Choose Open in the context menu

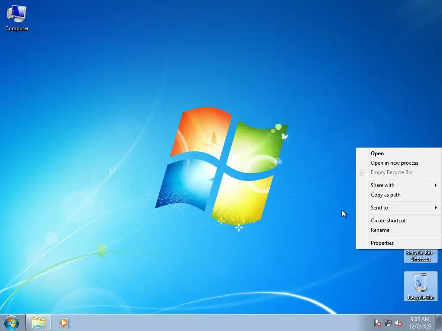click(398, 153)
